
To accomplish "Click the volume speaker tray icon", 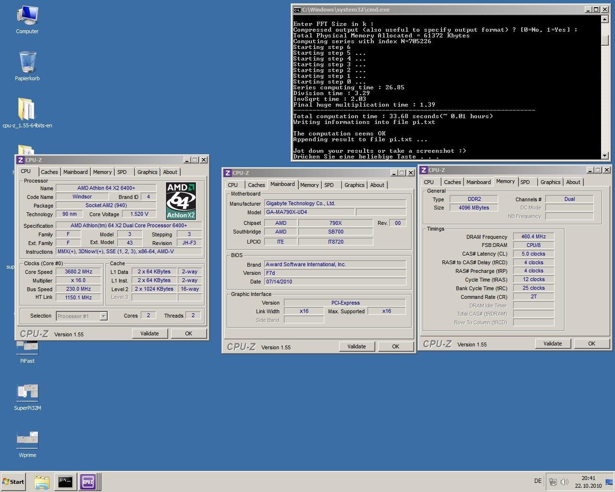I will point(565,482).
